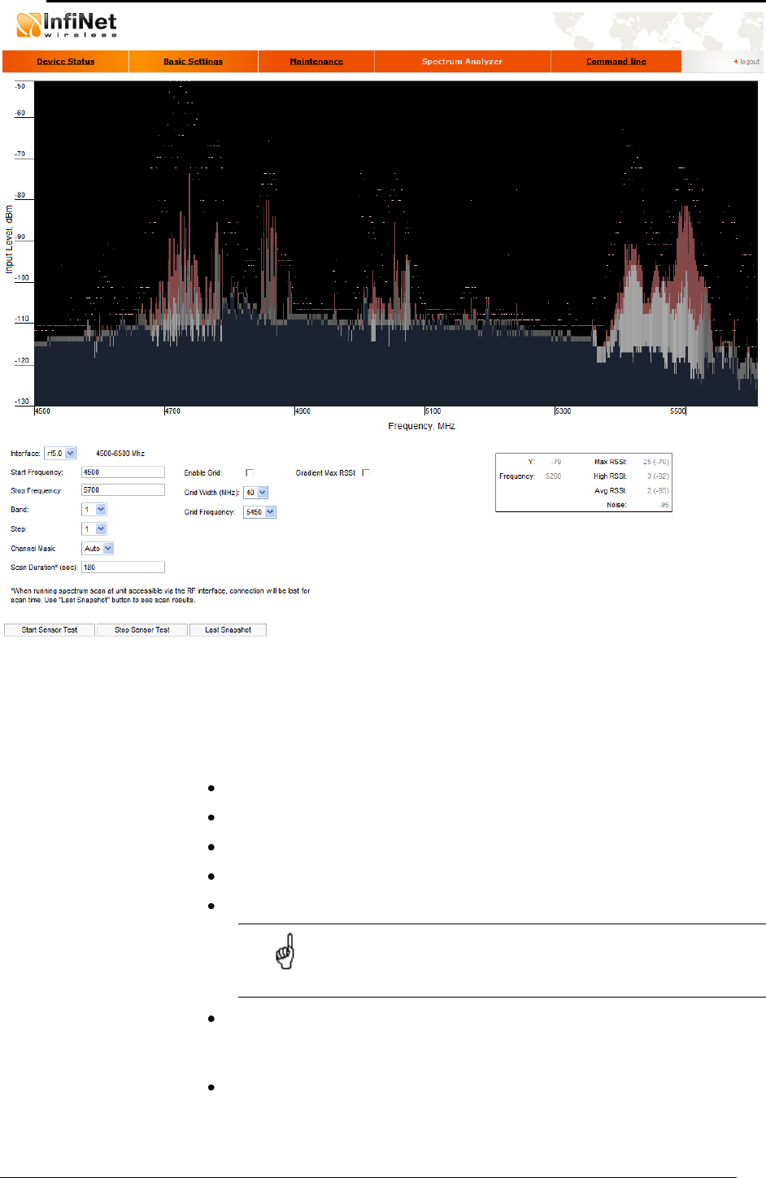Expand the Band dropdown

94,510
